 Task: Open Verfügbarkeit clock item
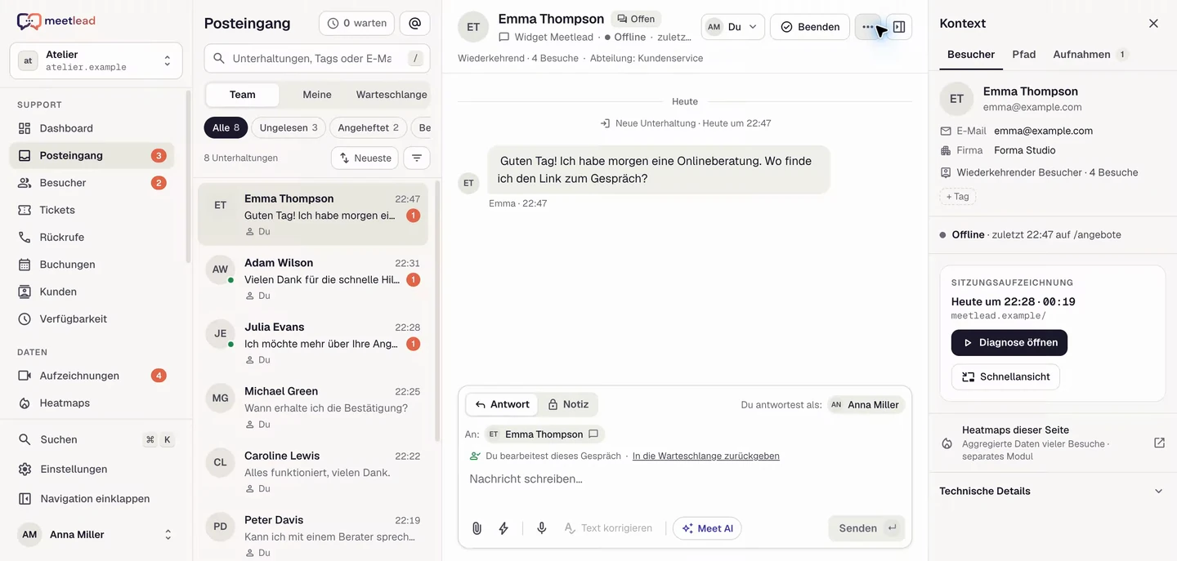pyautogui.click(x=92, y=318)
